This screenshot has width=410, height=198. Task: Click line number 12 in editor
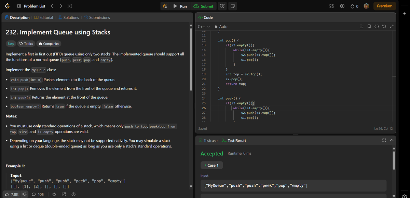click(204, 40)
